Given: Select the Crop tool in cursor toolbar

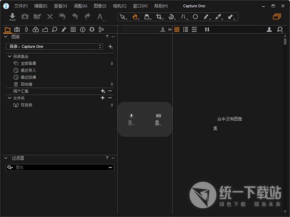Looking at the screenshot, I should 159,16.
